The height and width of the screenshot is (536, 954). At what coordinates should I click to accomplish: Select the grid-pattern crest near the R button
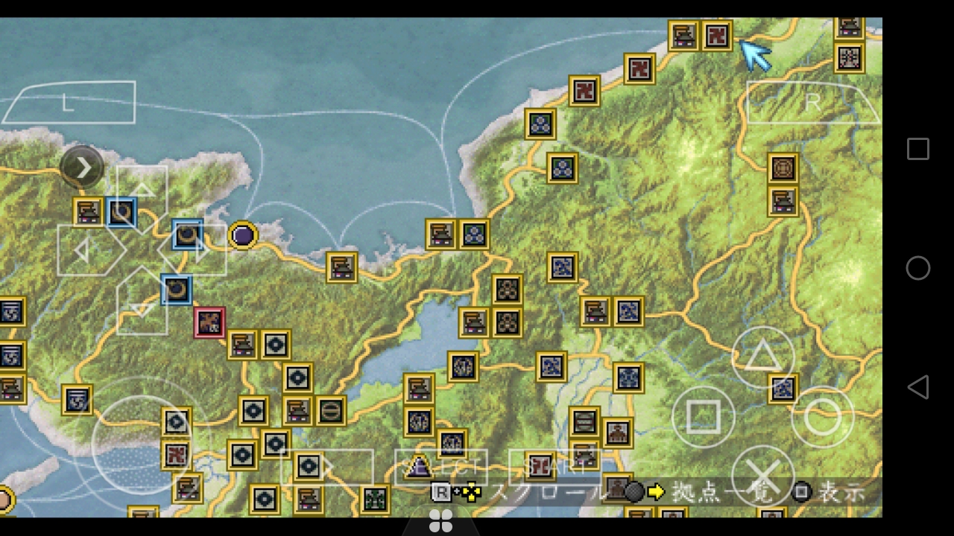coord(849,57)
